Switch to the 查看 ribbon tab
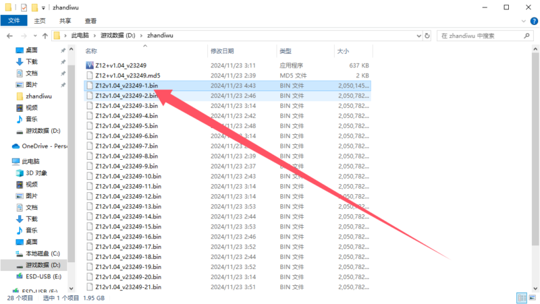This screenshot has height=304, width=540. coord(90,21)
